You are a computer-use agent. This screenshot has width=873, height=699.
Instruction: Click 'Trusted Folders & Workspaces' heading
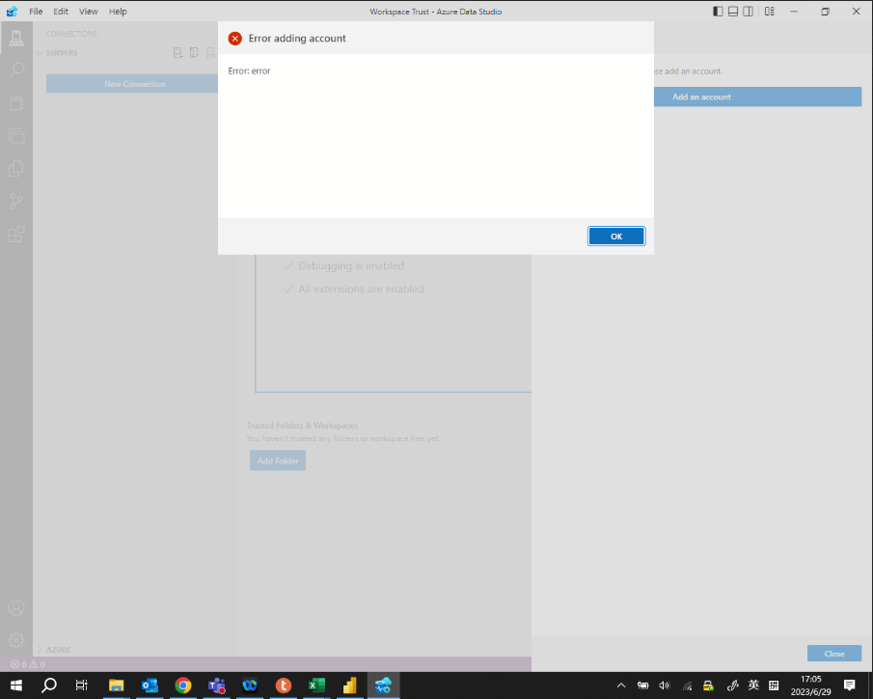[x=302, y=426]
